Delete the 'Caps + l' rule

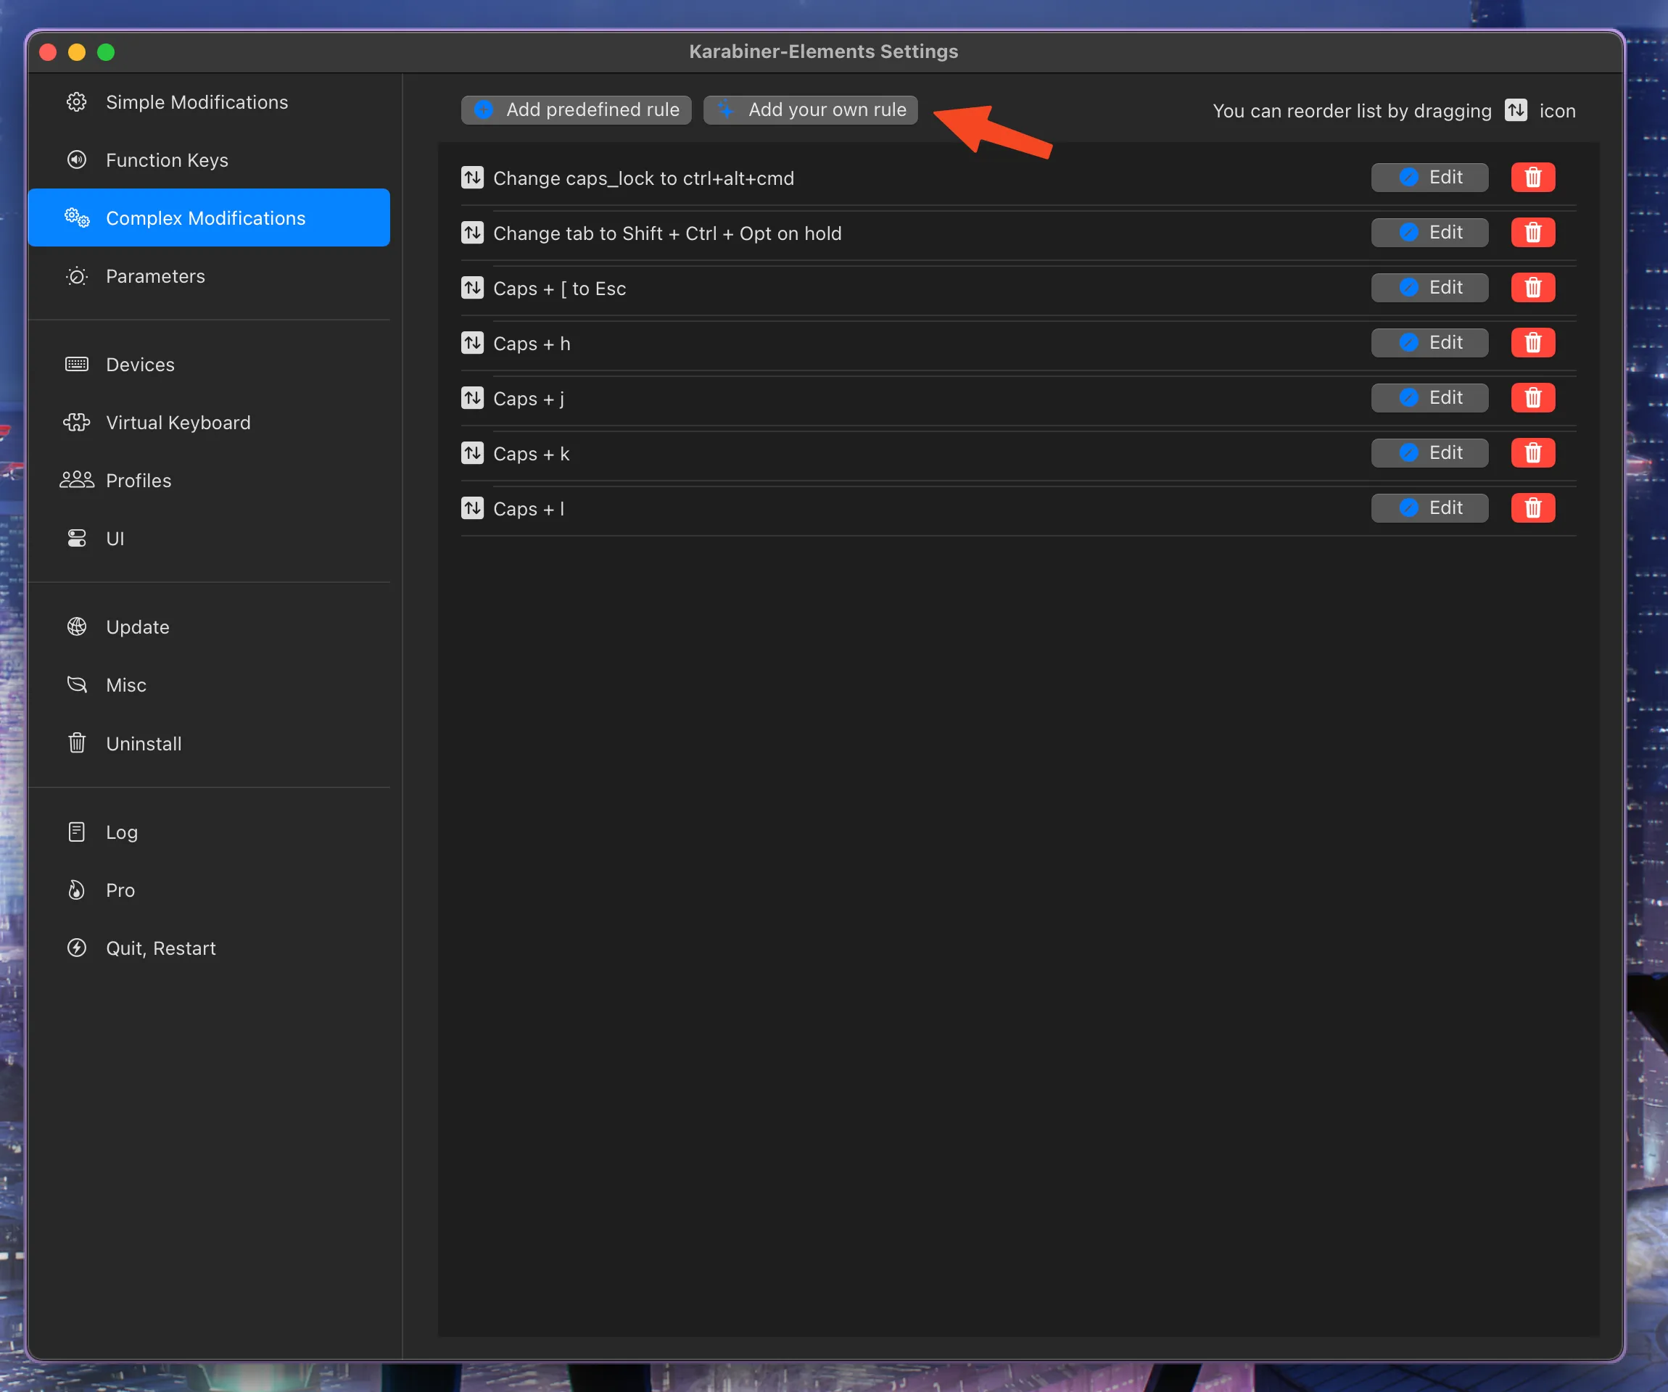1532,507
